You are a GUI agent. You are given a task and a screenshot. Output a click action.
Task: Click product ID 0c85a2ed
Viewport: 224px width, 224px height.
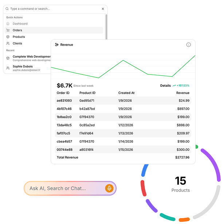87,125
